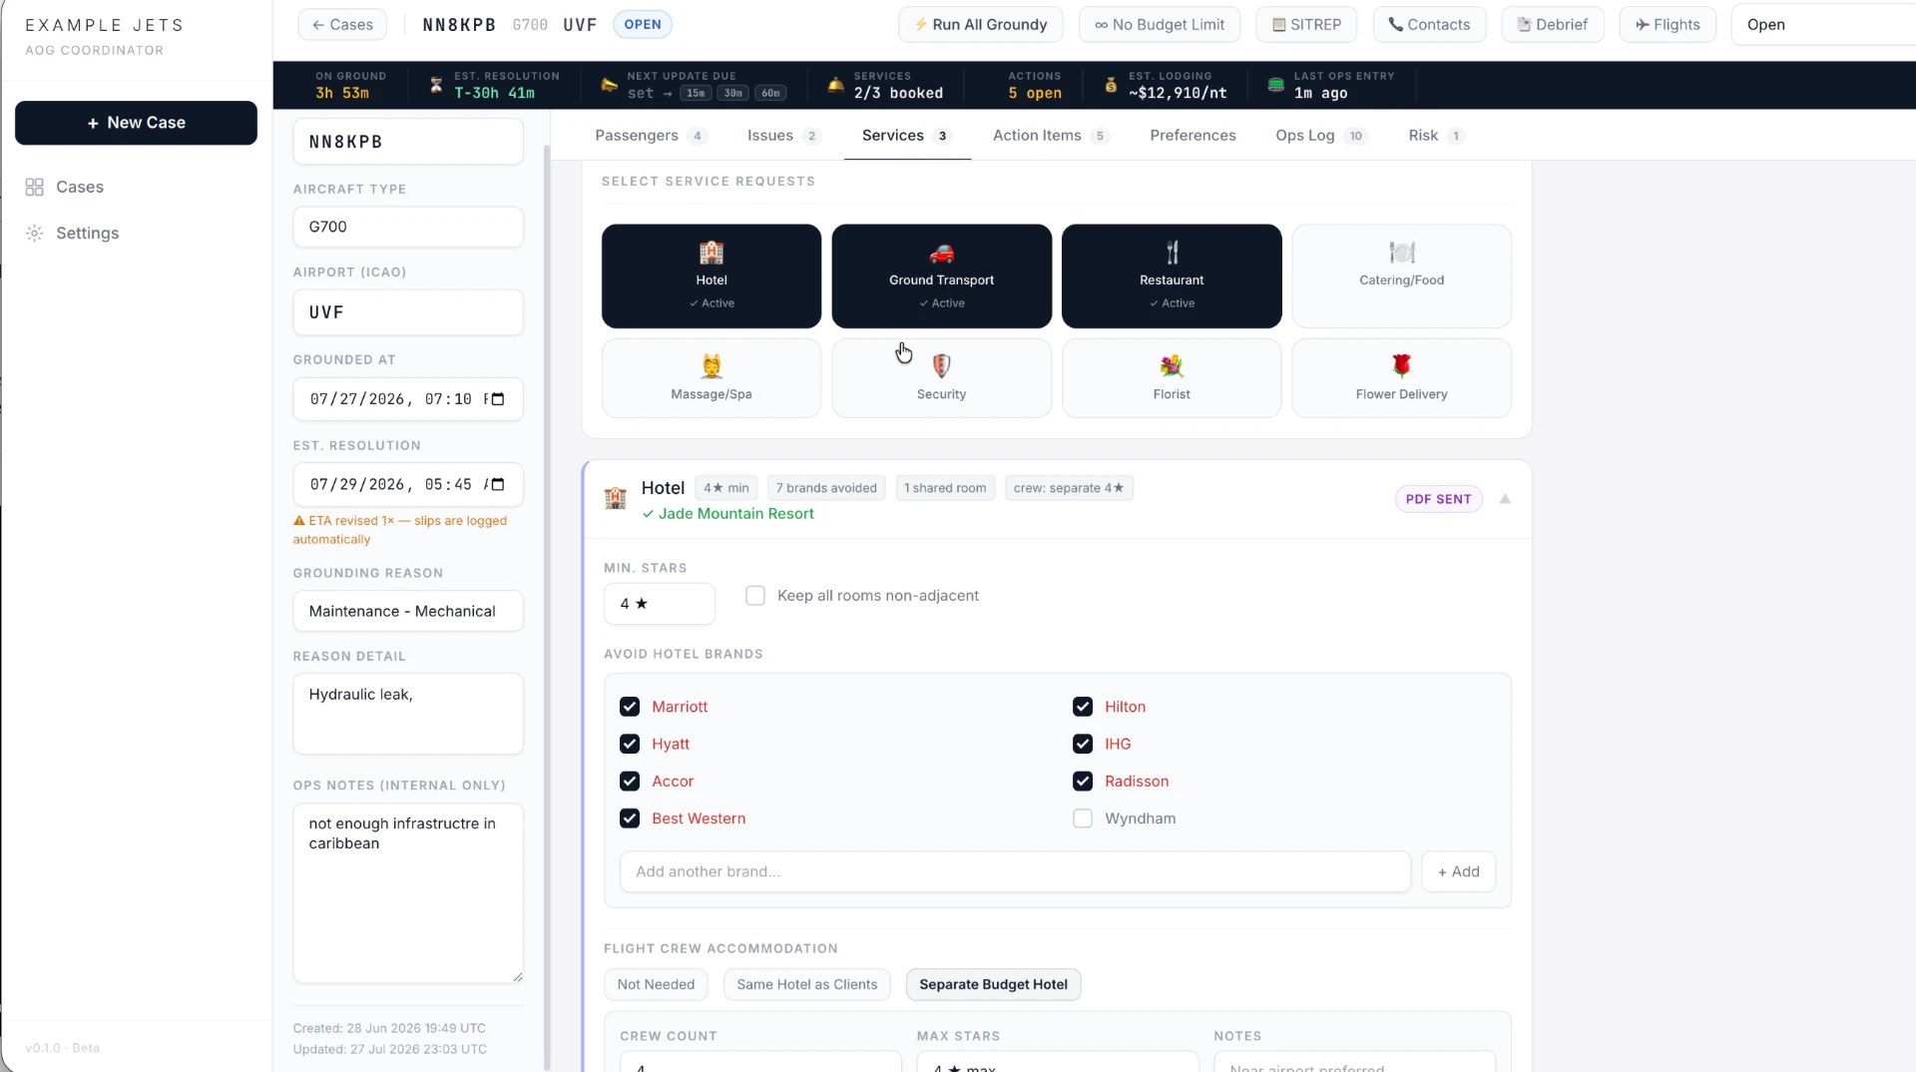The height and width of the screenshot is (1072, 1916).
Task: Add the Catering/Food service request
Action: pos(1401,276)
